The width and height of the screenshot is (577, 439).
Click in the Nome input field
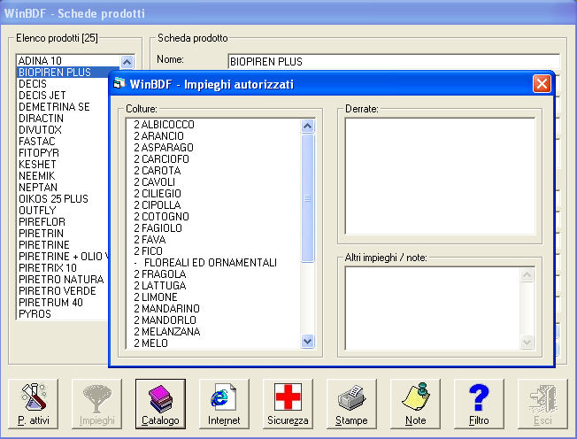[394, 61]
